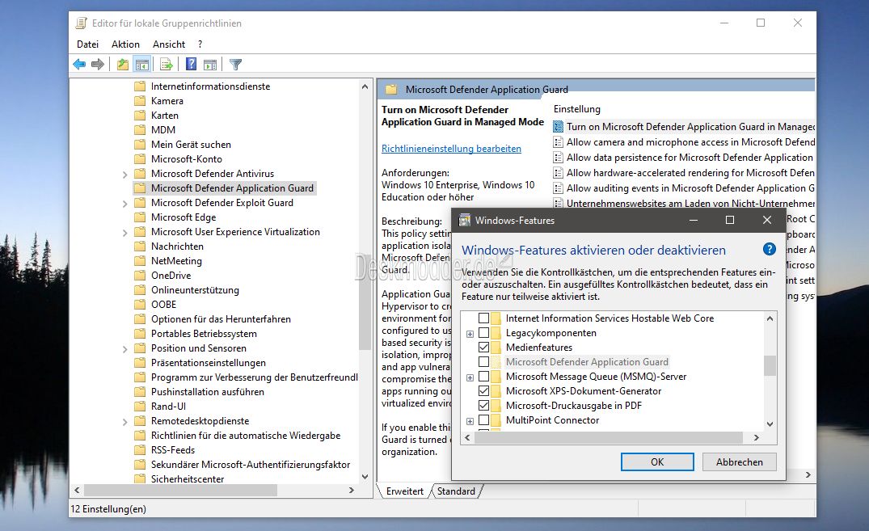
Task: Select the Sicherheitscenter tree folder
Action: [188, 479]
